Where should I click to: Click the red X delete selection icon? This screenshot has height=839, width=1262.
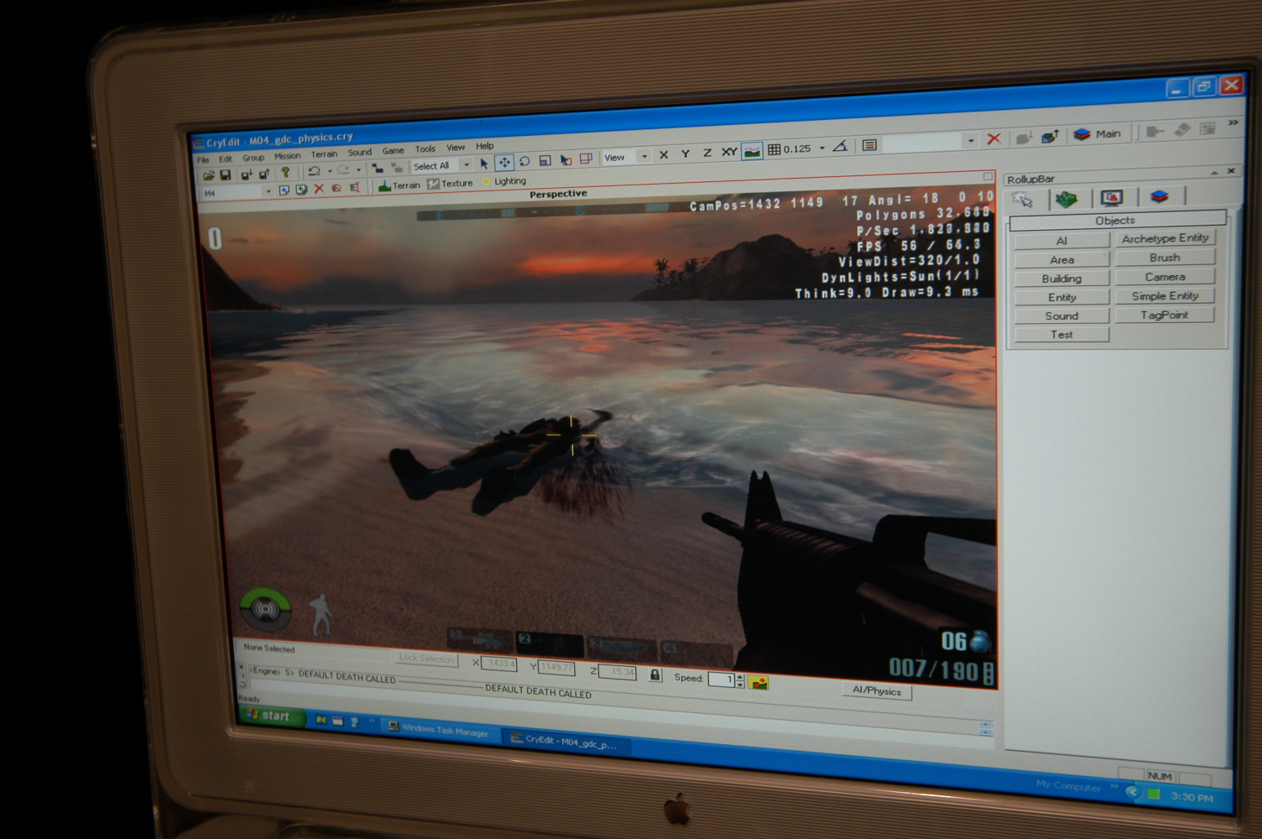993,138
